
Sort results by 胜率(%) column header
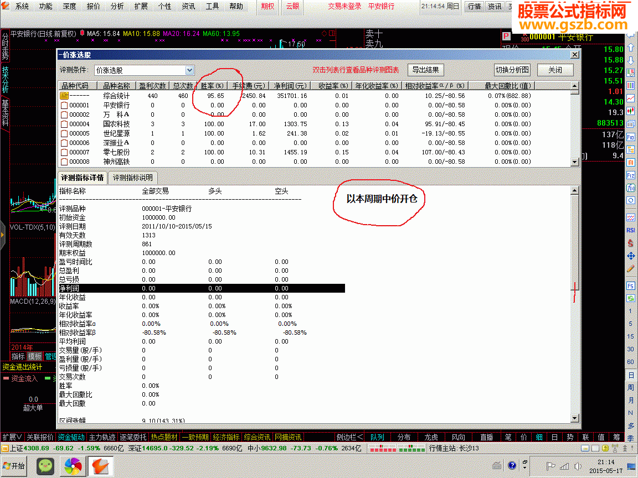(x=212, y=86)
